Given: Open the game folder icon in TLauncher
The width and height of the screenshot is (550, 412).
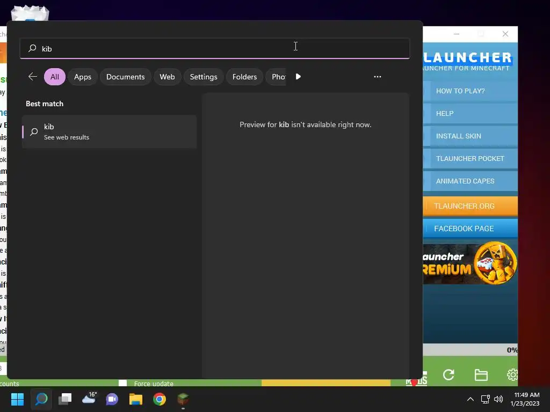Looking at the screenshot, I should pos(481,374).
